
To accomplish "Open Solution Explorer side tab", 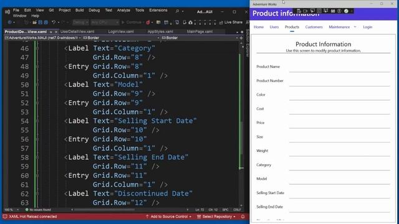I will click(x=247, y=43).
